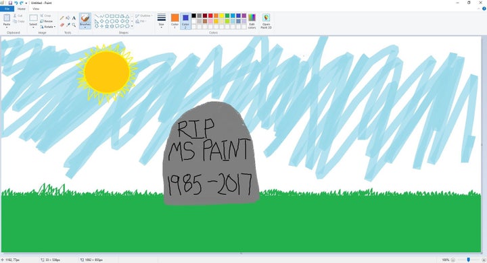The width and height of the screenshot is (487, 263).
Task: Select the Eraser tool
Action: 62,25
